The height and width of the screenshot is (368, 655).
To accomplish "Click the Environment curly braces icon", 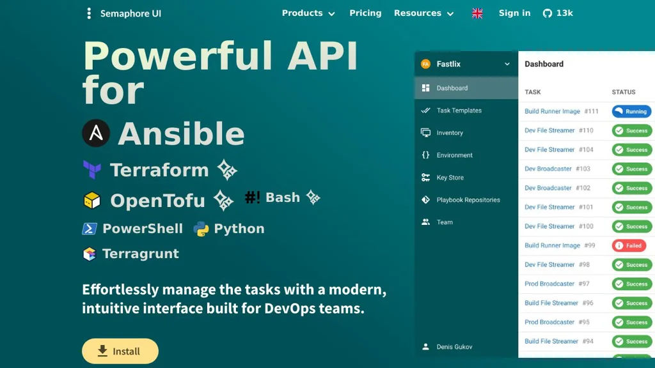I will (425, 155).
